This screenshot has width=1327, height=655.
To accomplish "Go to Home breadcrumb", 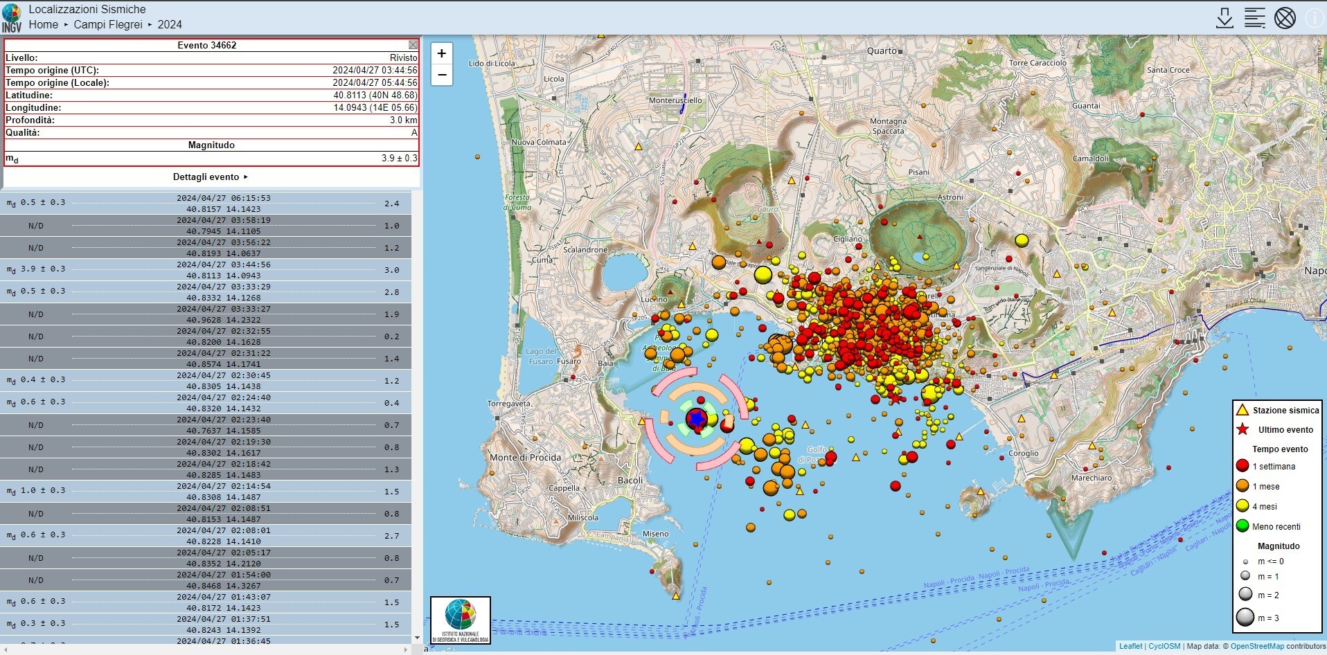I will tap(43, 24).
